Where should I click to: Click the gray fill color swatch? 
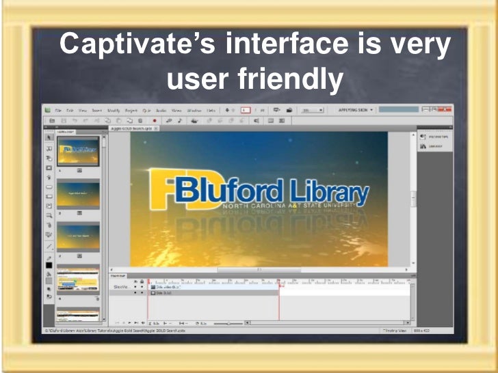coord(49,281)
